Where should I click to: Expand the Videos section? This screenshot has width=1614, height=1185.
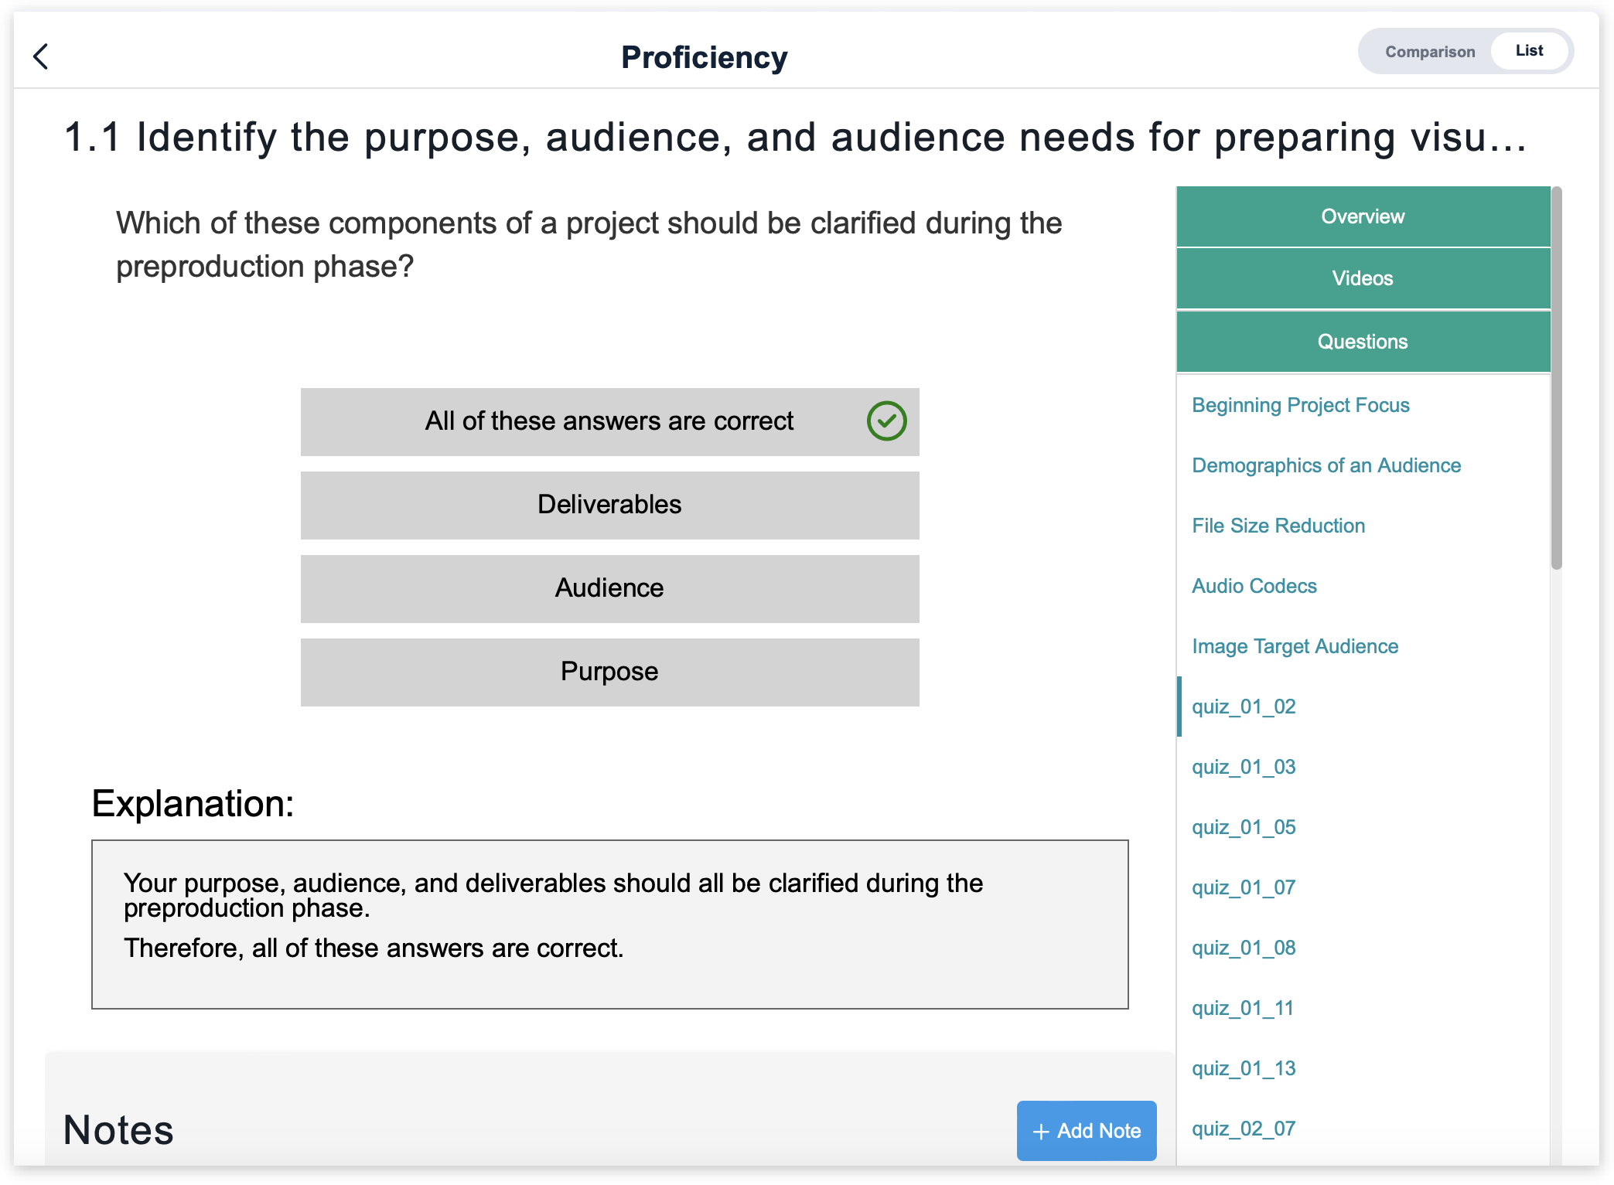click(x=1362, y=279)
